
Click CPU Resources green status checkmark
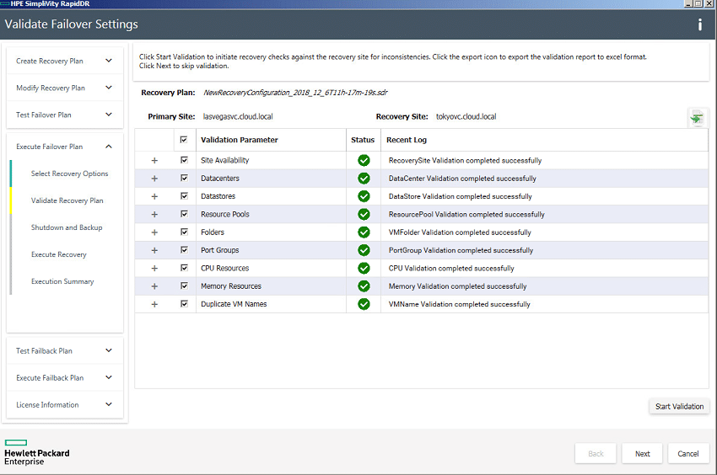point(364,268)
